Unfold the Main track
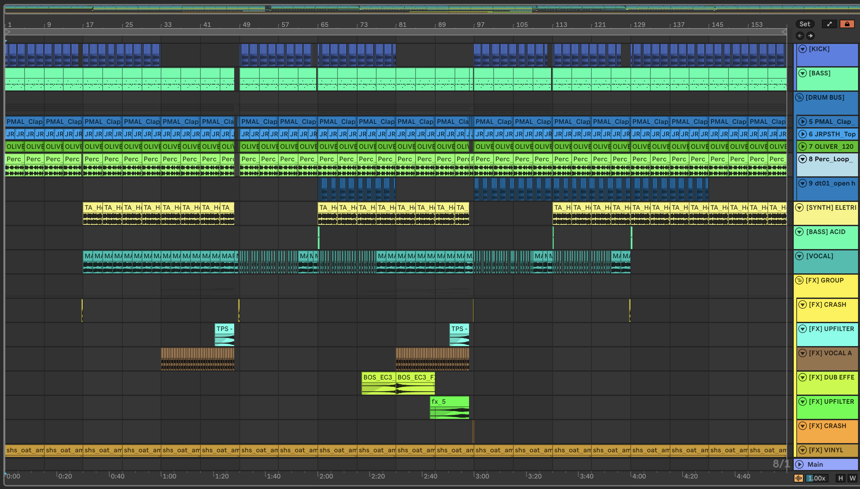The image size is (860, 489). pyautogui.click(x=800, y=464)
